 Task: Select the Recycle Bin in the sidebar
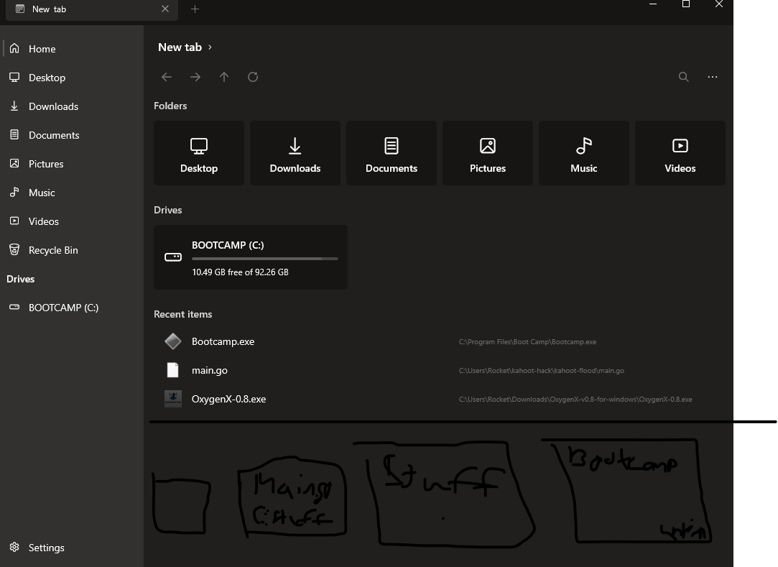tap(52, 249)
